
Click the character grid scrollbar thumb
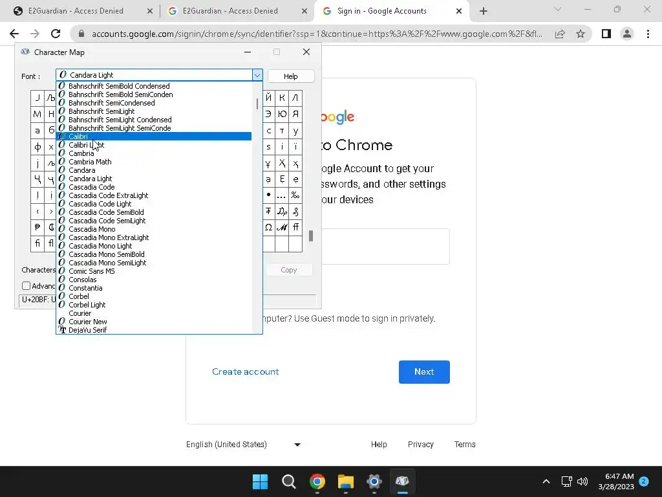pos(311,236)
